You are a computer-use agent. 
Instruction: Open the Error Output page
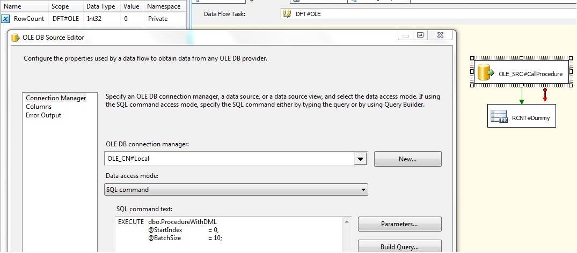(x=43, y=115)
